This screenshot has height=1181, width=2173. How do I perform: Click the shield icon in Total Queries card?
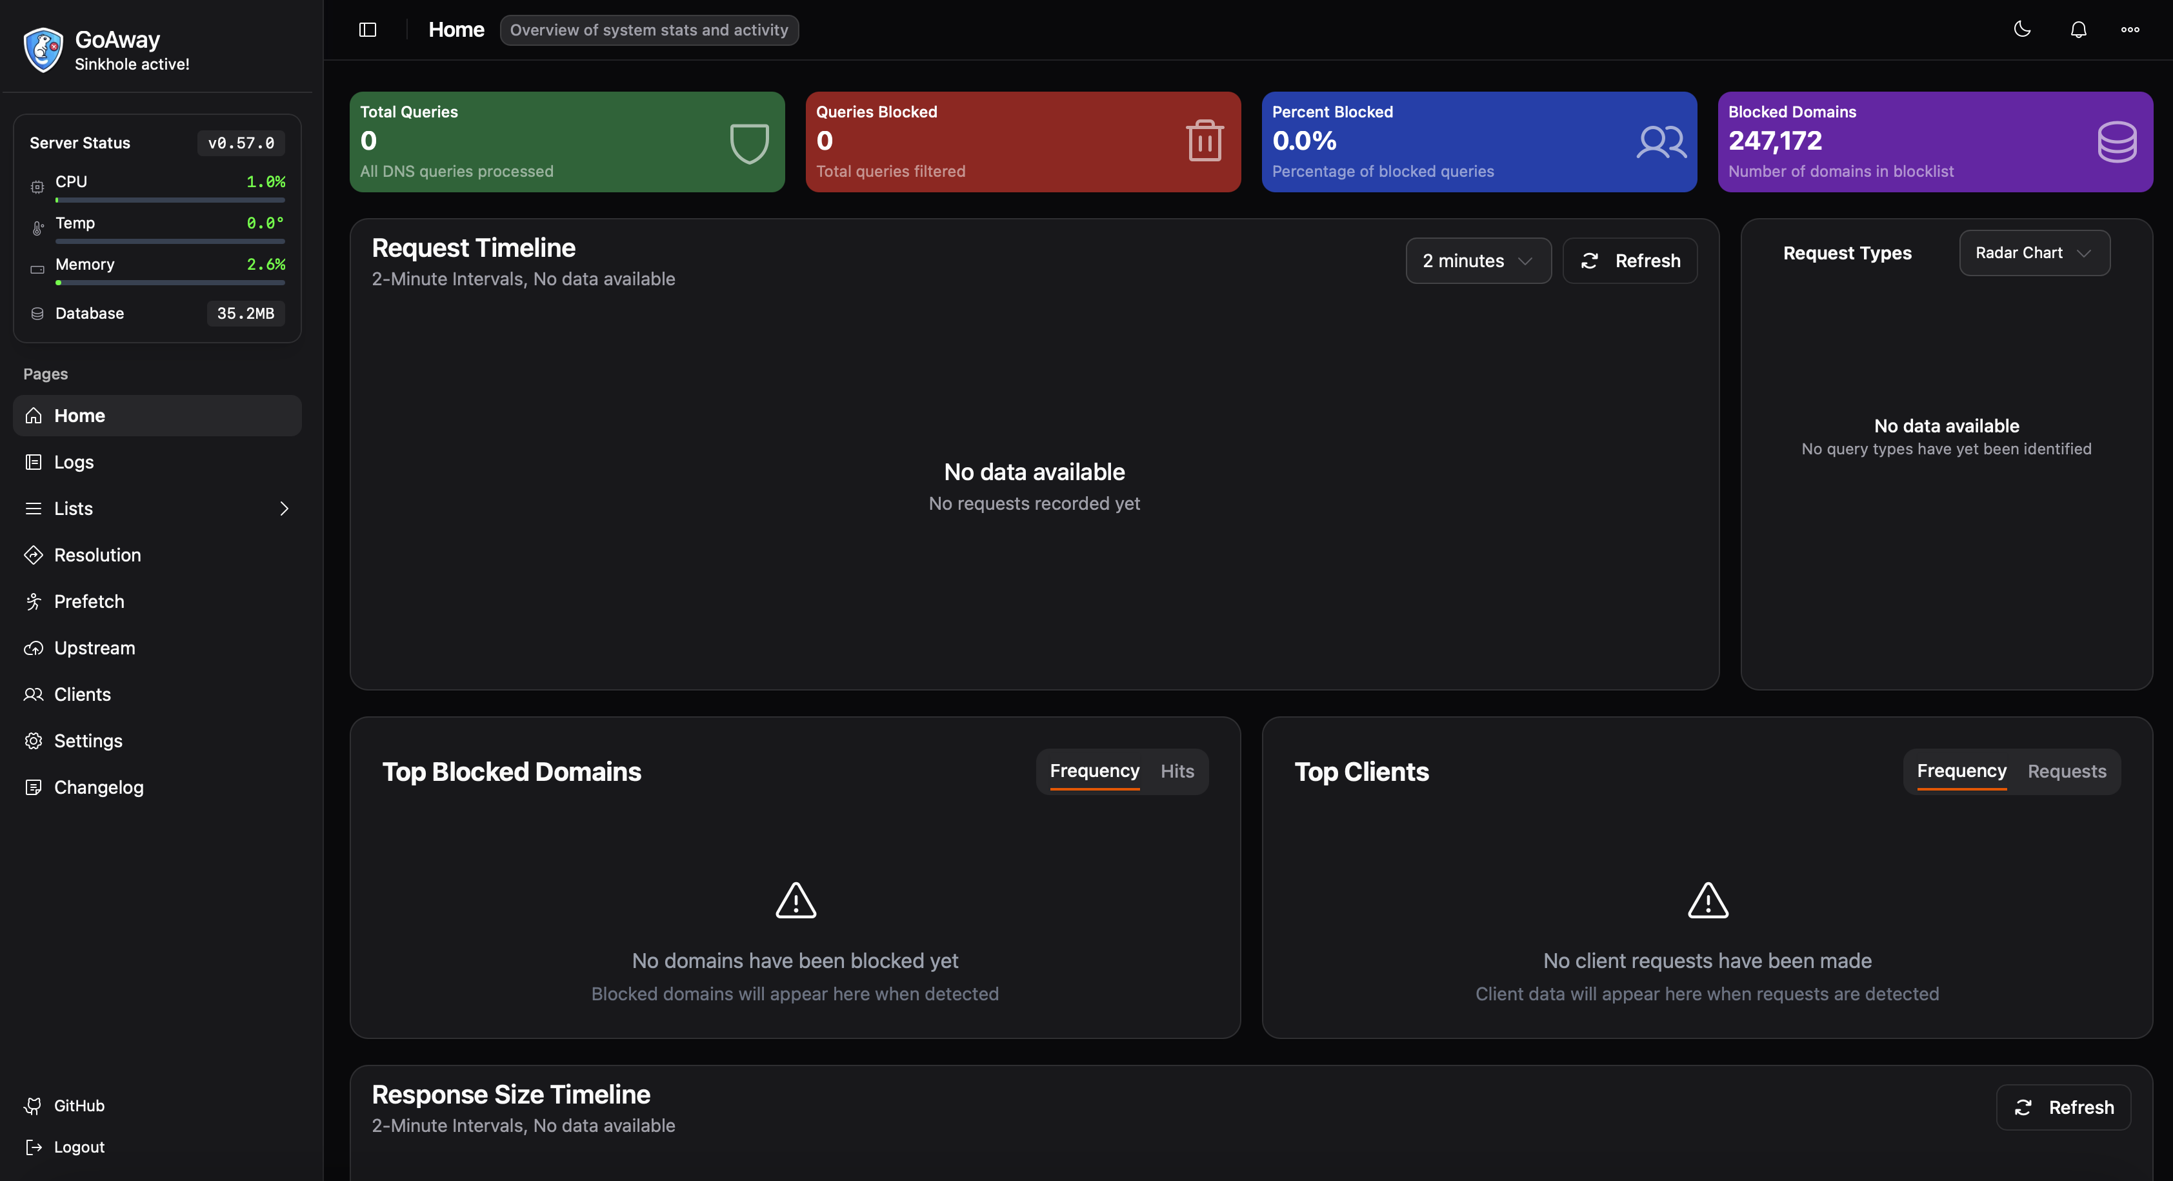(x=749, y=143)
